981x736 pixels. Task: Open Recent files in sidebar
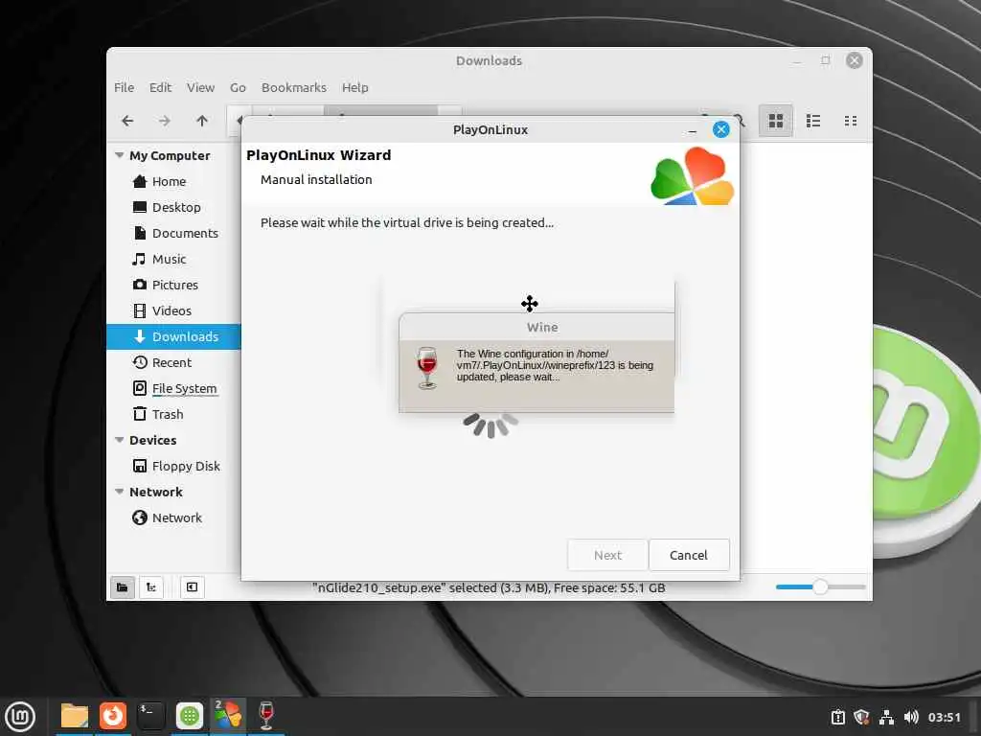173,362
